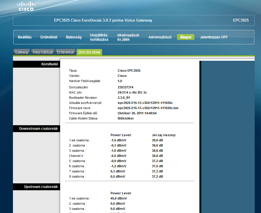Click the Firmware Építési idő label
Screen dimensions: 261x213
point(83,113)
